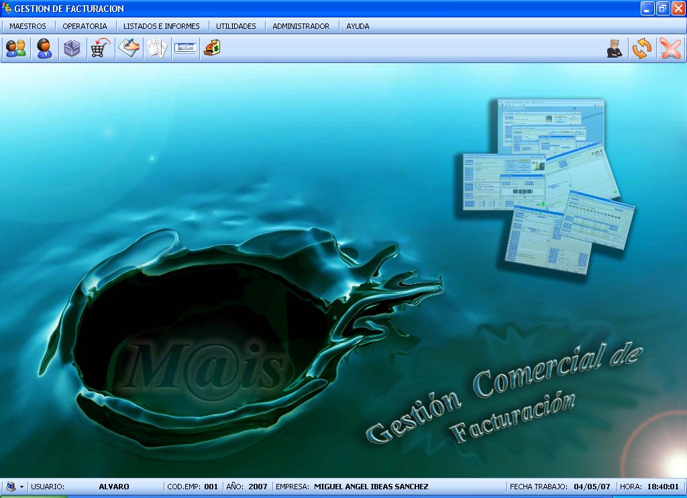Image resolution: width=687 pixels, height=498 pixels.
Task: Click the user name ALVARO in status bar
Action: coord(114,487)
